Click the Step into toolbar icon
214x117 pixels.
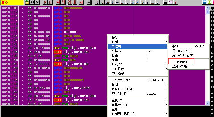click(x=58, y=2)
